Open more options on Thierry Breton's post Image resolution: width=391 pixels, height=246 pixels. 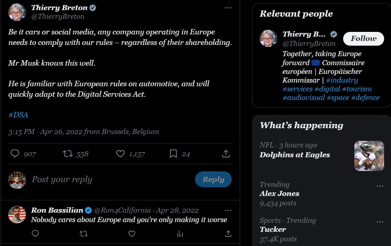pyautogui.click(x=228, y=8)
